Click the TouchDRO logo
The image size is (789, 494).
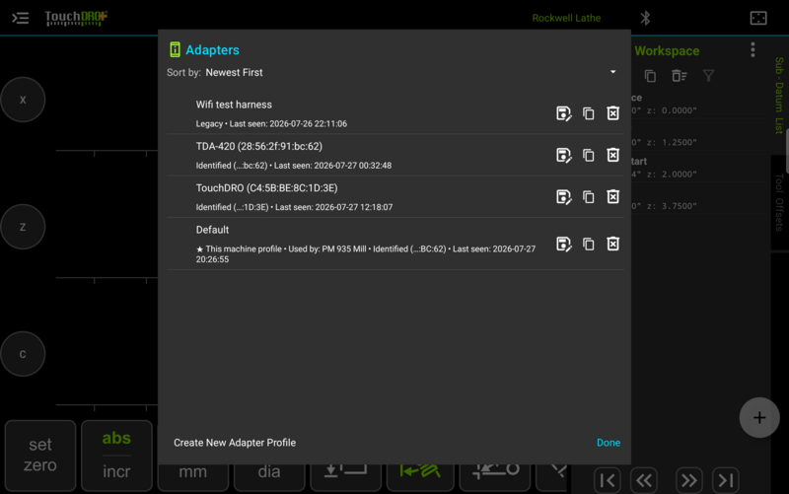tap(76, 18)
